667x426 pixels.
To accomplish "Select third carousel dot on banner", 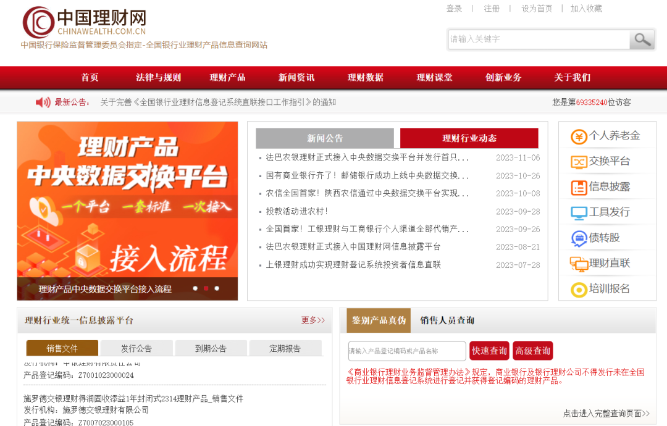I will [x=217, y=288].
